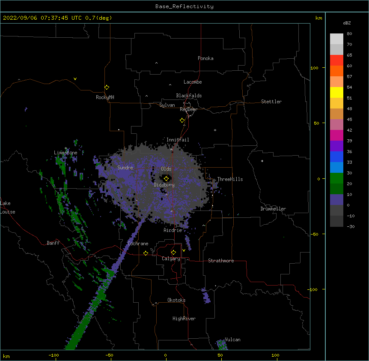Select the bright yellow legend swatch
Screen dimensions: 369x361
tap(336, 92)
